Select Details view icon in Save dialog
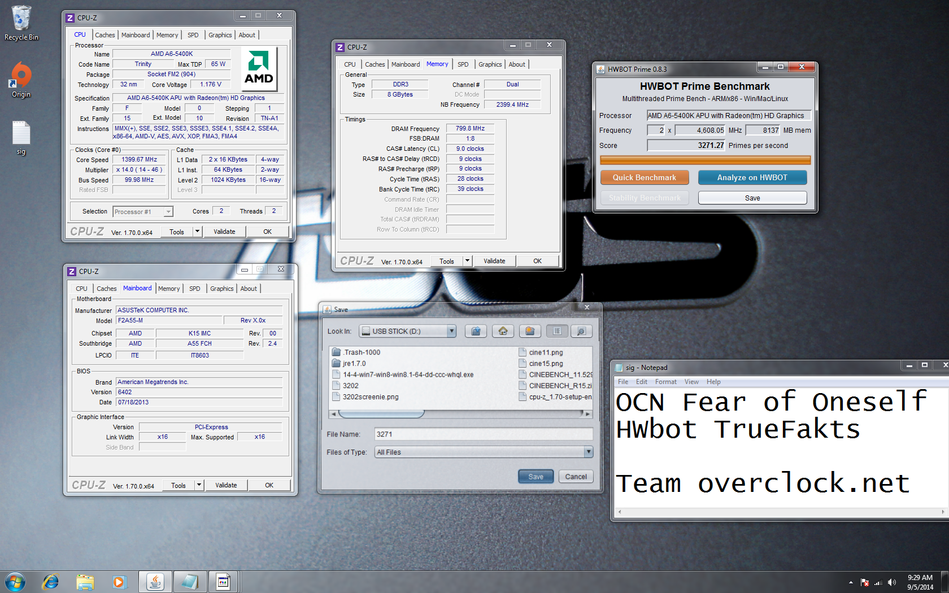Screen dimensions: 949x593 (x=581, y=332)
